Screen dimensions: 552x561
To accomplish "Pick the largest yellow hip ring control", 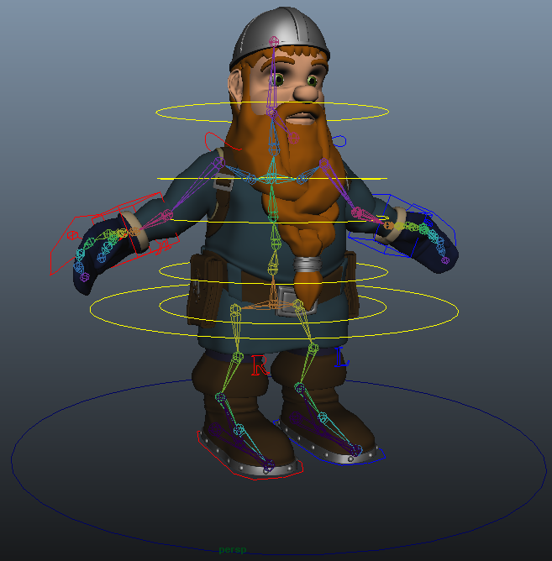I will (x=274, y=311).
